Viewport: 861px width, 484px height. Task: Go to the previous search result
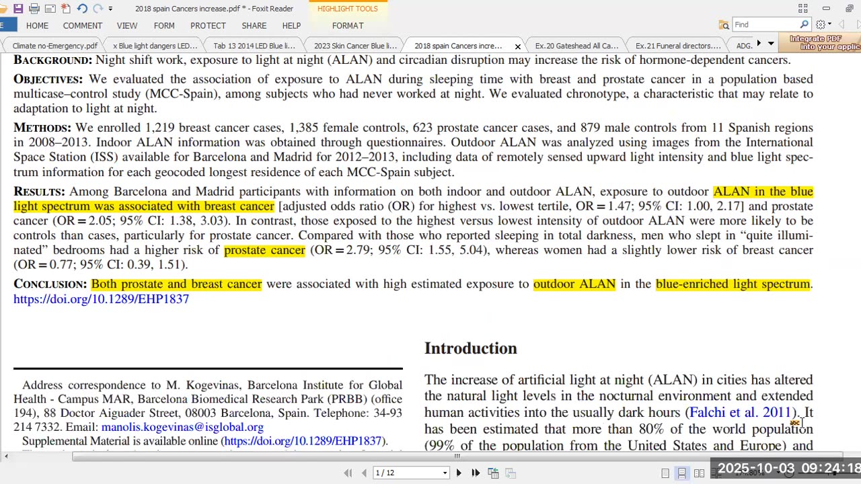(x=841, y=25)
